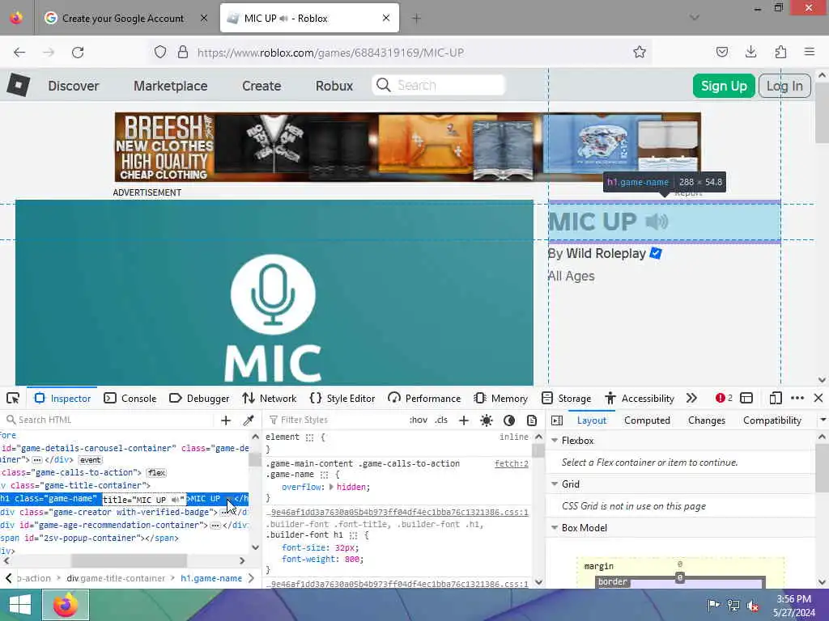Open the Wild Roleplay creator link
Screen dimensions: 829x621
[x=606, y=253]
